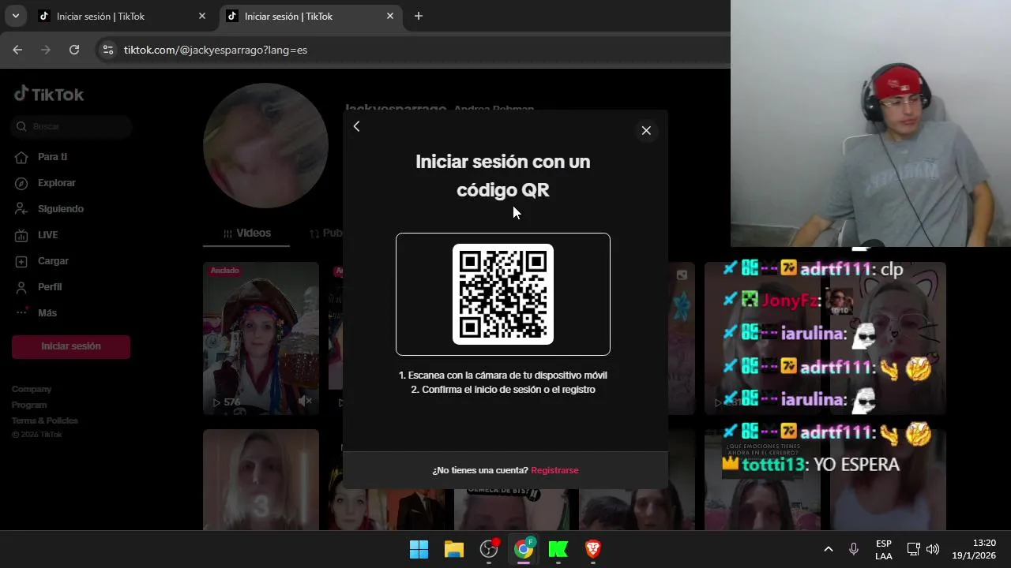Click the microphone tray icon
The image size is (1011, 568).
tap(854, 549)
